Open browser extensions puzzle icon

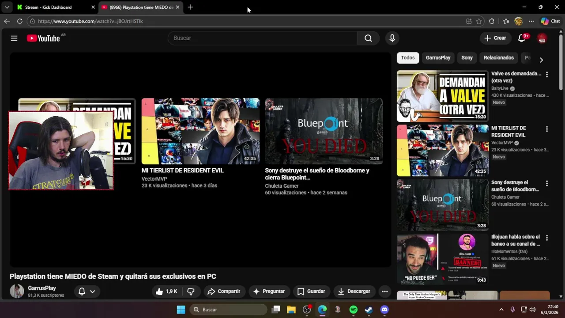492,21
